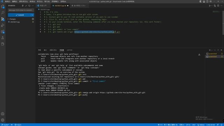The image size is (224, 126).
Task: Click the VS Code logo in title bar
Action: click(x=2, y=1)
